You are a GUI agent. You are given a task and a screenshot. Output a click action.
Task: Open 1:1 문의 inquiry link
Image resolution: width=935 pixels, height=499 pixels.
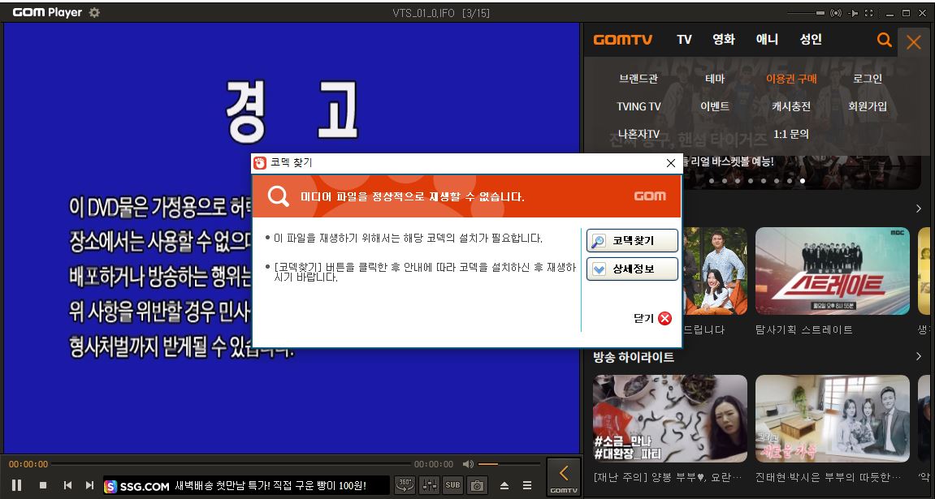(x=791, y=134)
